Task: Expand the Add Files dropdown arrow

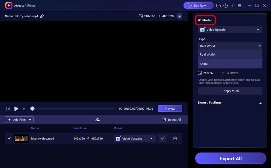Action: tap(30, 119)
